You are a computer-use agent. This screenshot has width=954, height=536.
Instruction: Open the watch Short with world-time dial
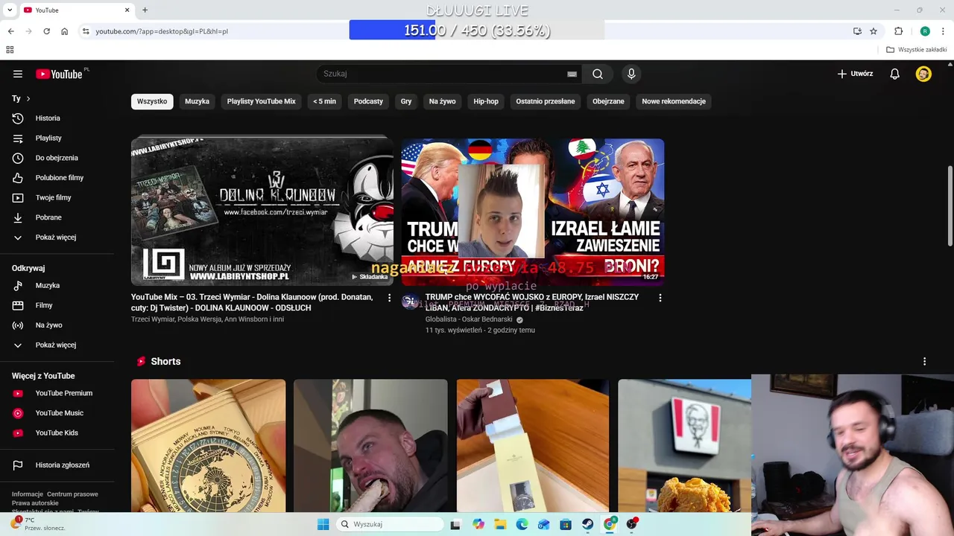(x=209, y=446)
